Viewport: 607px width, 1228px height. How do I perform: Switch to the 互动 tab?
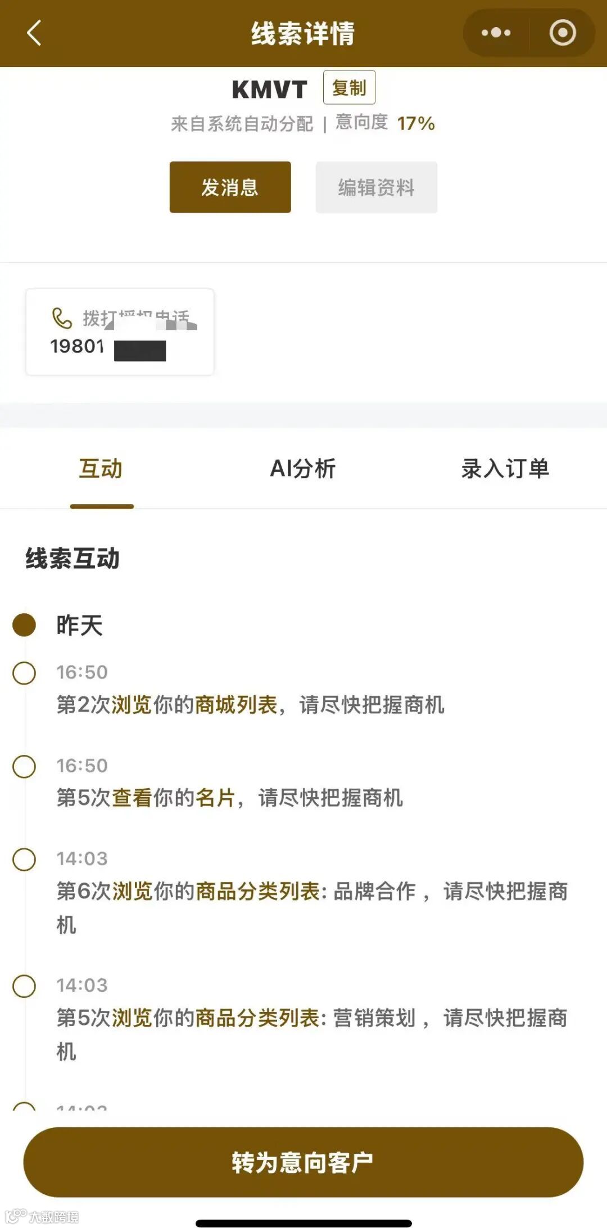[101, 469]
